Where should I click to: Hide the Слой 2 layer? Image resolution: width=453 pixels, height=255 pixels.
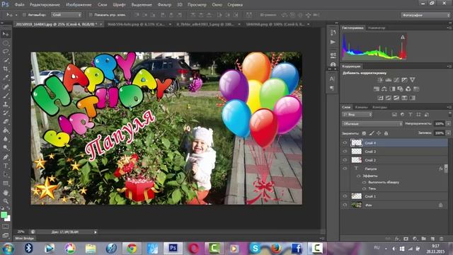(345, 160)
